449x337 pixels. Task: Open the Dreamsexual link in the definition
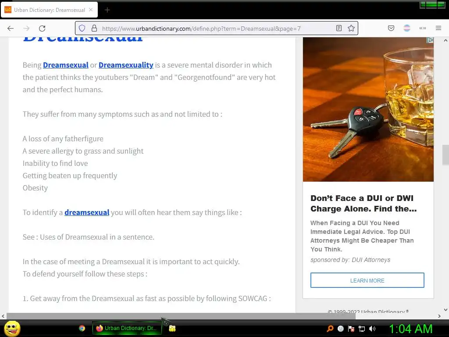pos(66,65)
